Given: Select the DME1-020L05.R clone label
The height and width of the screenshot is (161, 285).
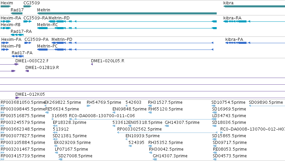Looking at the screenshot, I should (x=108, y=61).
